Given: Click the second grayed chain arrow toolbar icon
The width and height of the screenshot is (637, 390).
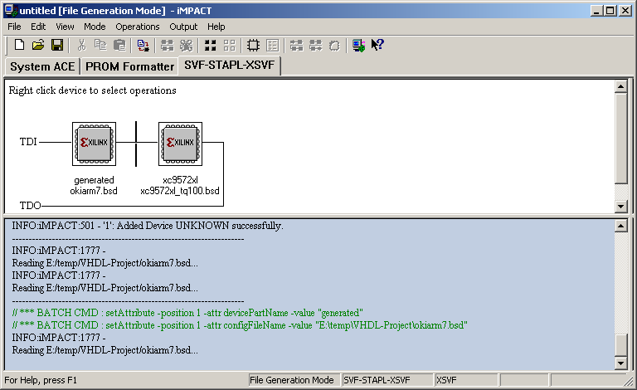Looking at the screenshot, I should coord(316,45).
